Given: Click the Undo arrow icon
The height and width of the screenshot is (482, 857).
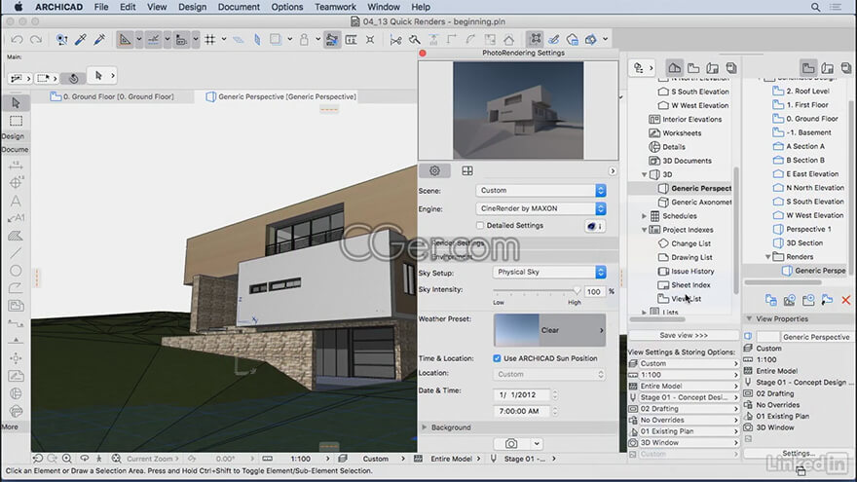Looking at the screenshot, I should tap(17, 39).
